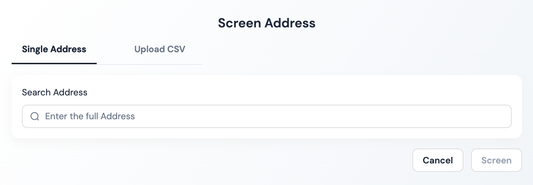Click the placeholder text Enter the full Address
The image size is (533, 185).
(x=90, y=116)
